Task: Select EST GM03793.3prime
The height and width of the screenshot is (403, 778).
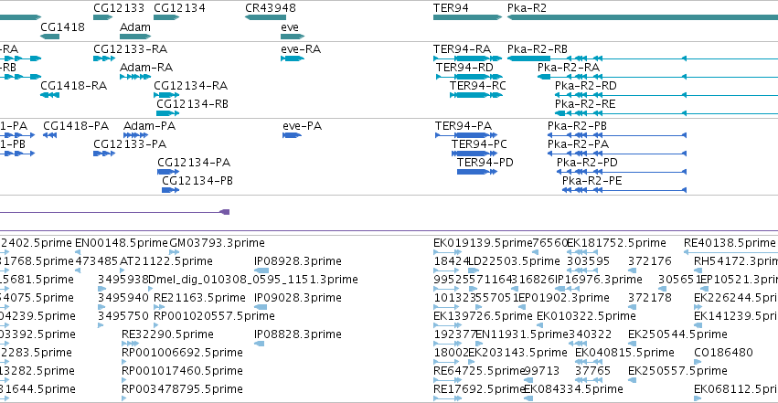Action: [x=173, y=252]
